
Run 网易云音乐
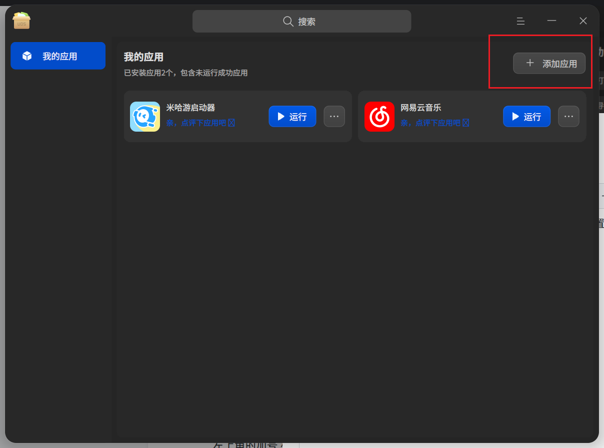pyautogui.click(x=527, y=117)
